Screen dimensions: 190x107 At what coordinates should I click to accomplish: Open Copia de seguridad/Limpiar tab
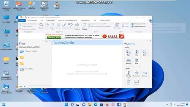pyautogui.click(x=68, y=21)
